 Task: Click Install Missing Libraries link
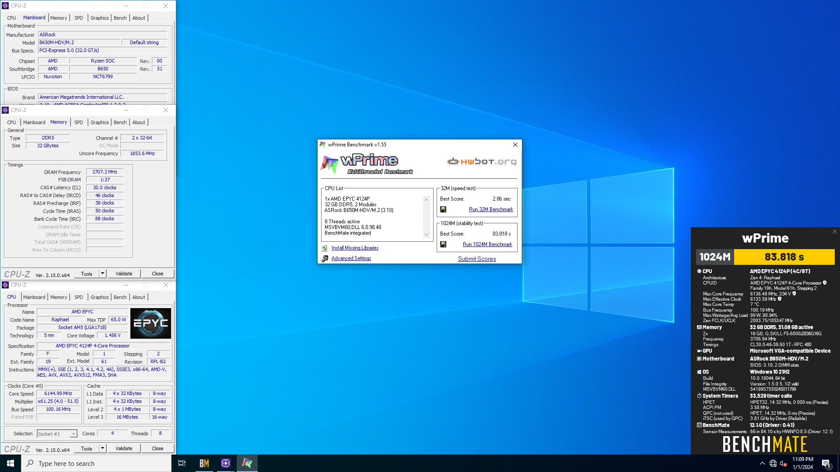pos(355,248)
